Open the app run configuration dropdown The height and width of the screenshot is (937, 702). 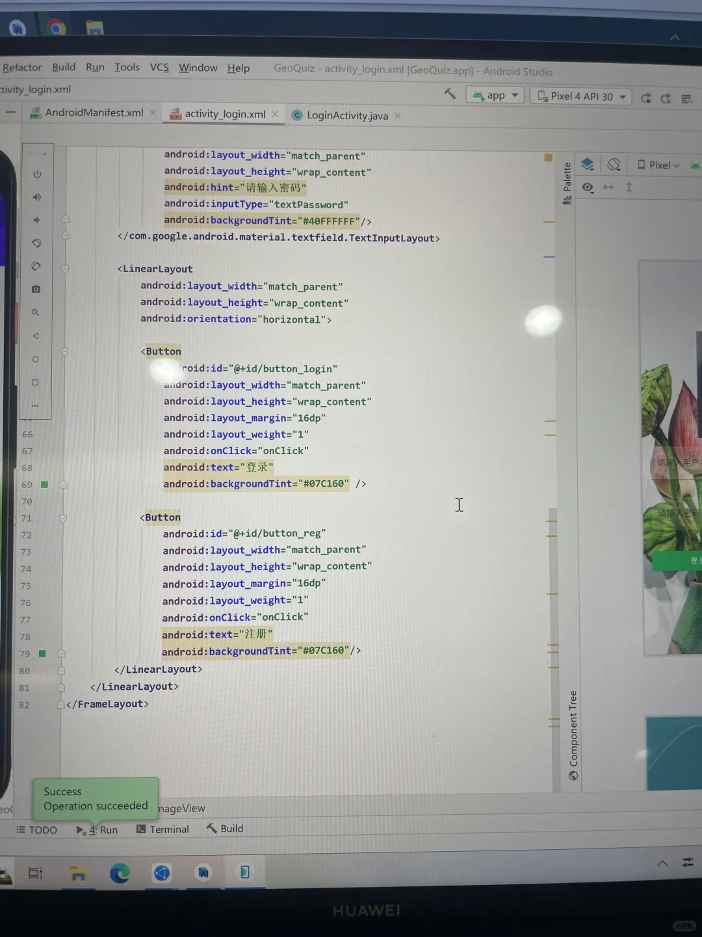[495, 96]
